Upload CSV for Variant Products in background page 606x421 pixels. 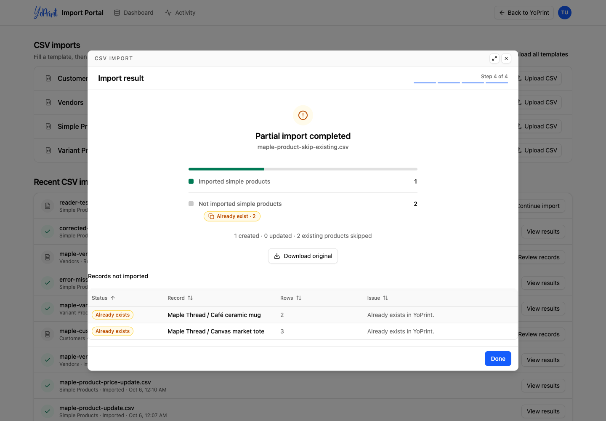coord(540,150)
